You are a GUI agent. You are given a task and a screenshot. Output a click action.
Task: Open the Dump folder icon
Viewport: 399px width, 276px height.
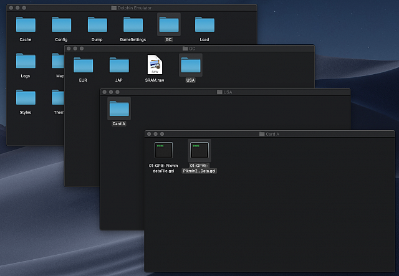click(97, 24)
